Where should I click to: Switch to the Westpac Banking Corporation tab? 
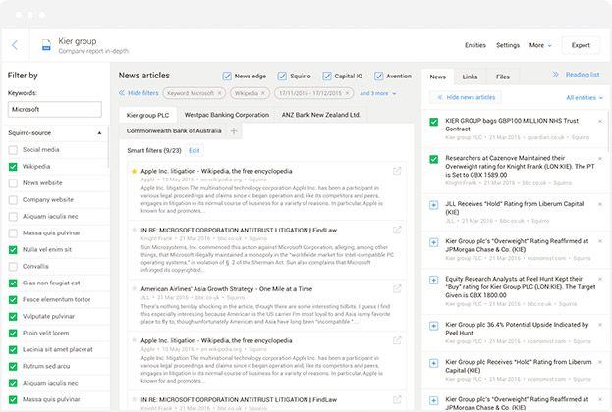227,115
